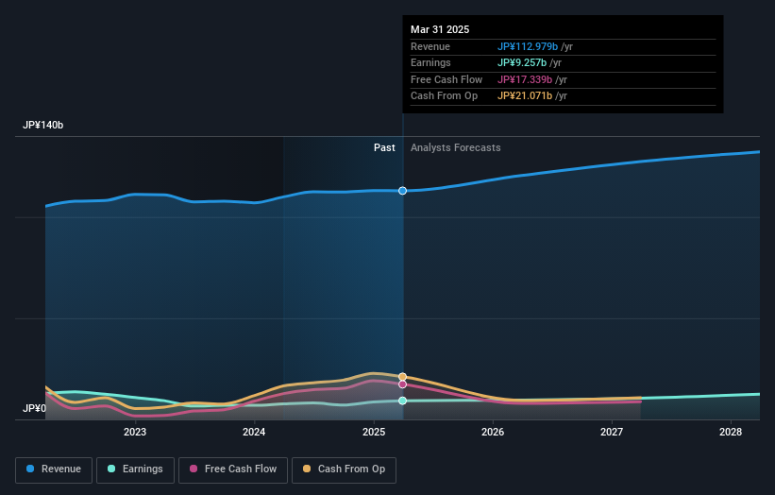Click the Past section label
Viewport: 775px width, 495px height.
pos(384,148)
